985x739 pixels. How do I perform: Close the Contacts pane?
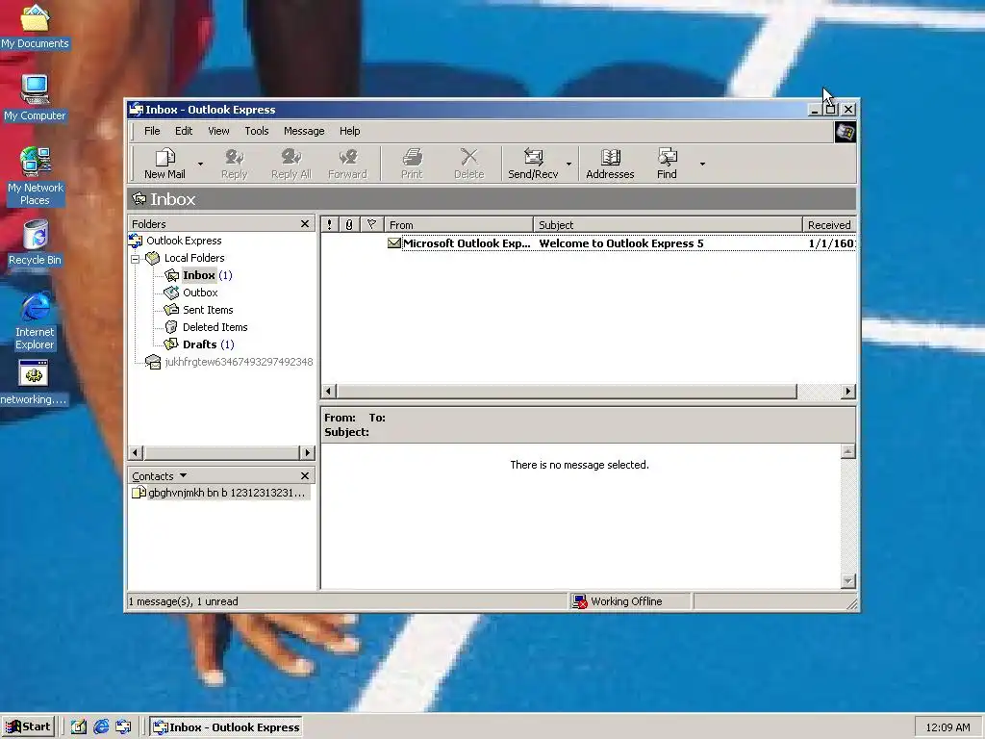pos(305,475)
